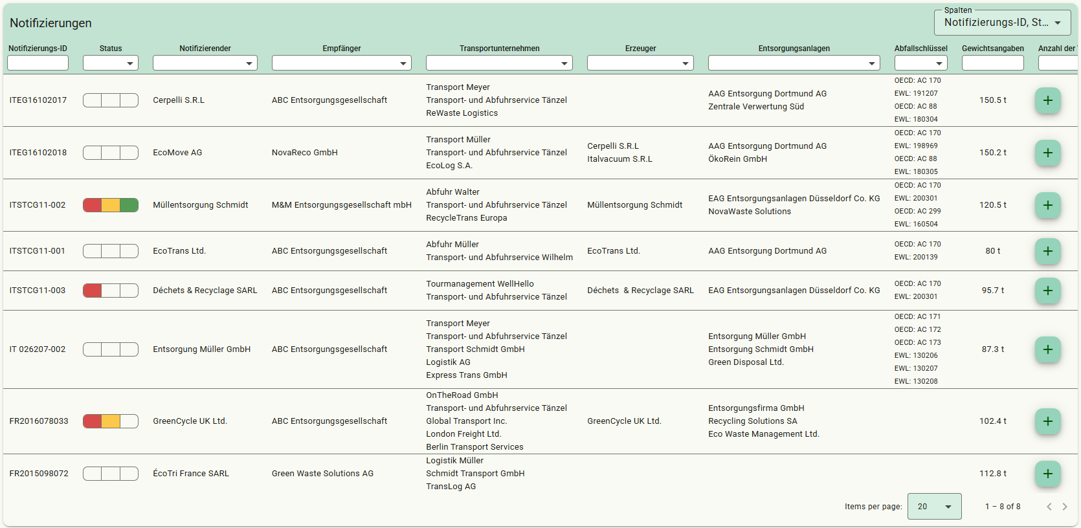Click the plus button for ITSTCG11-003
This screenshot has height=528, width=1081.
[1047, 291]
